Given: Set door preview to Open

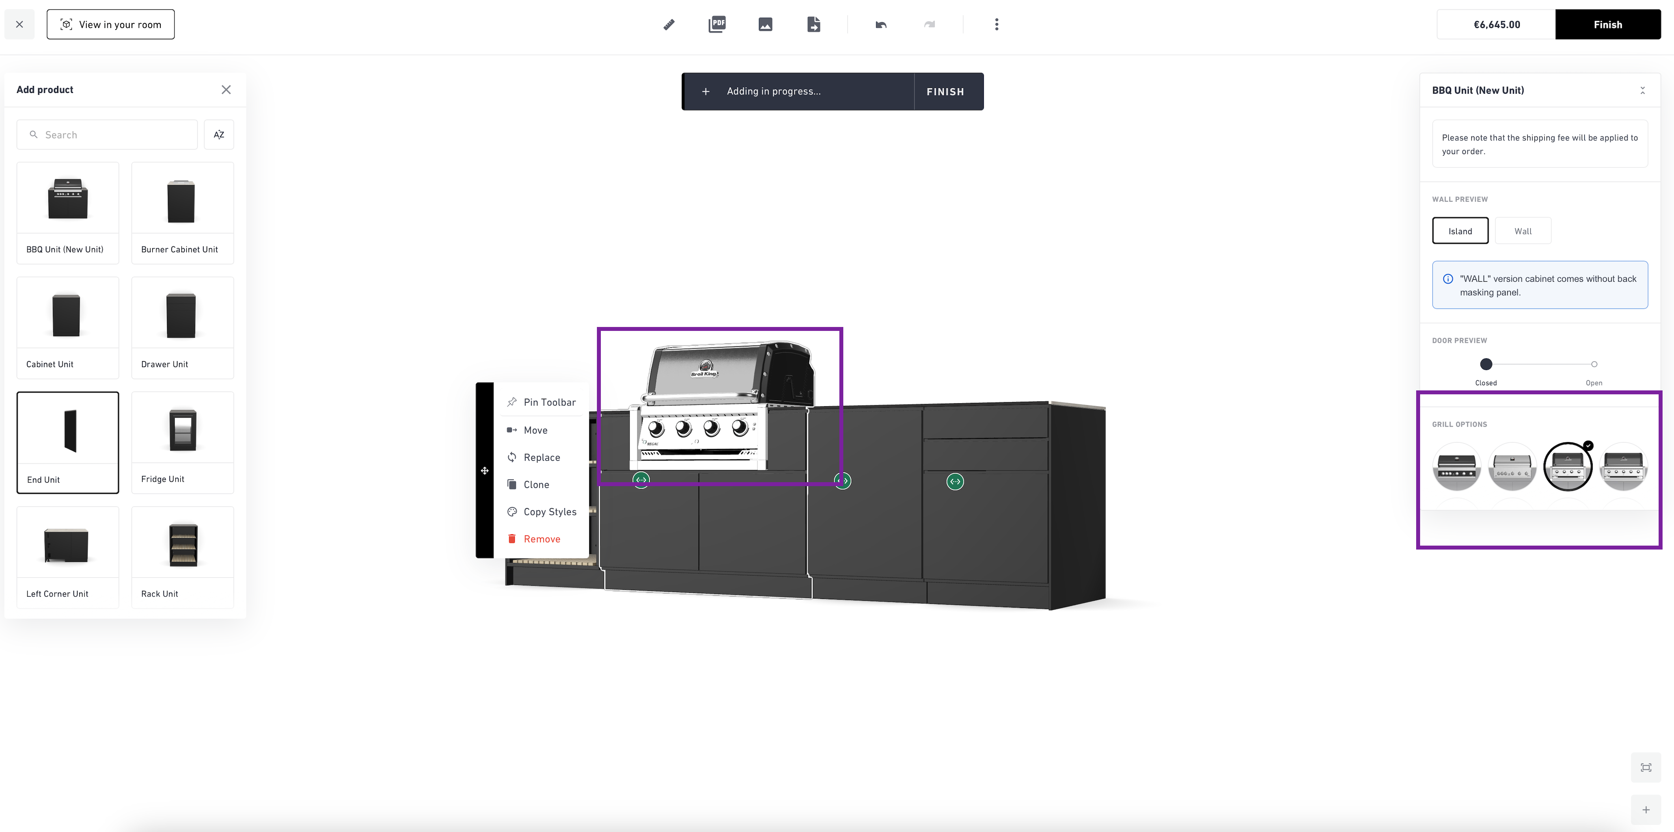Looking at the screenshot, I should 1594,364.
